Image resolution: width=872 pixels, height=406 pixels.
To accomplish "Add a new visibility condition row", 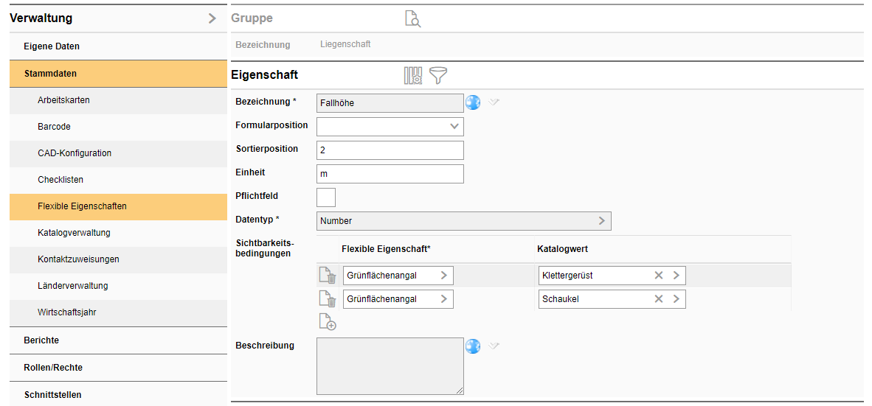I will [x=327, y=322].
